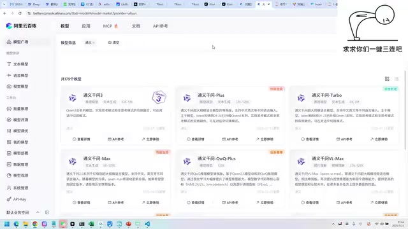Remove the 通义 filter tag
This screenshot has width=408, height=229.
94,43
